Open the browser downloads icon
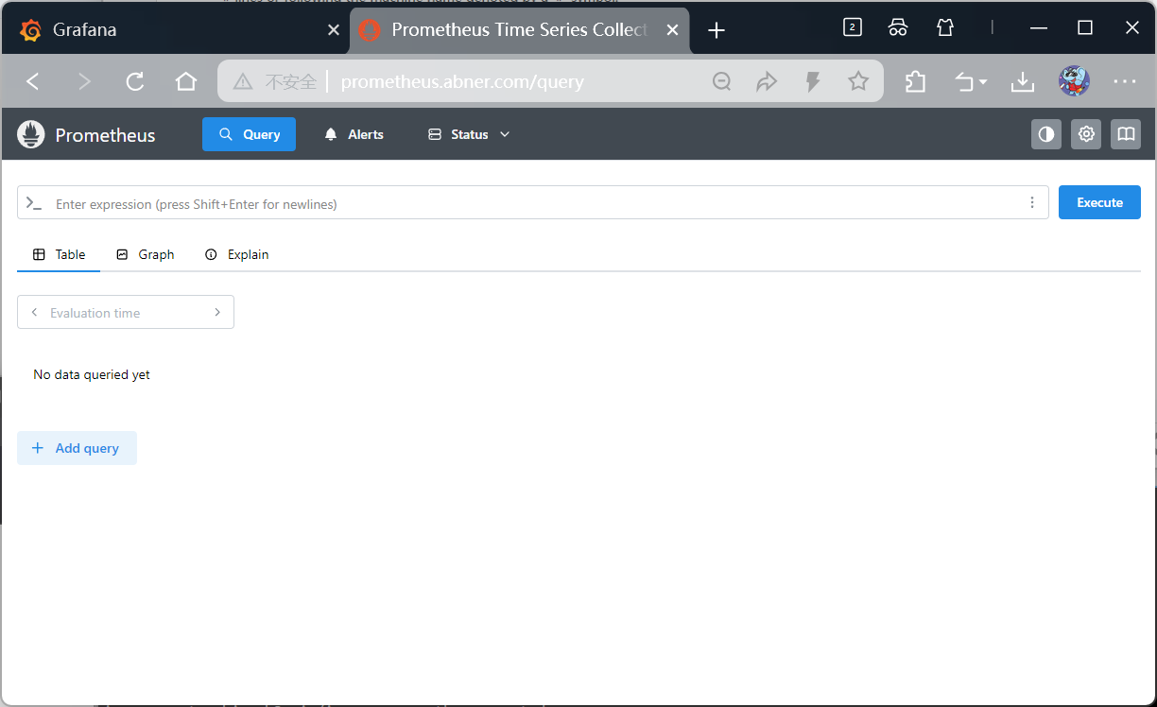1157x707 pixels. [x=1023, y=82]
